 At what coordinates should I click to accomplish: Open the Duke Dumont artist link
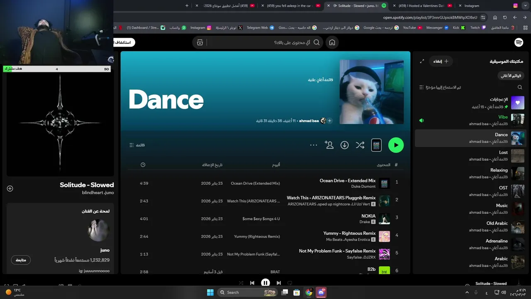tap(363, 186)
